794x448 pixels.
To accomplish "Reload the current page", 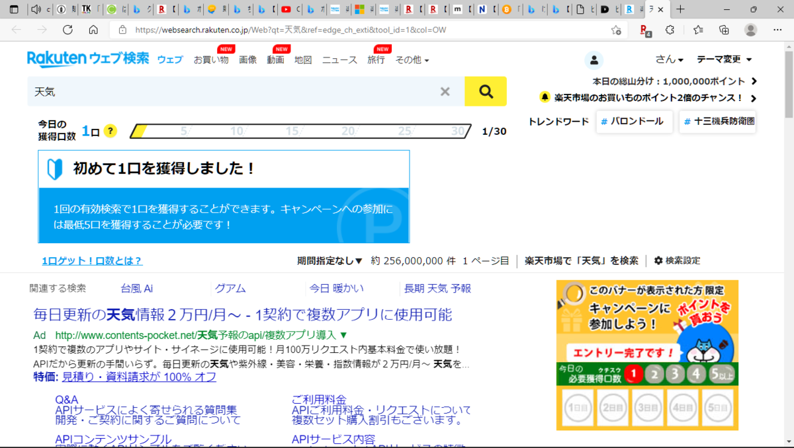I will [x=67, y=30].
